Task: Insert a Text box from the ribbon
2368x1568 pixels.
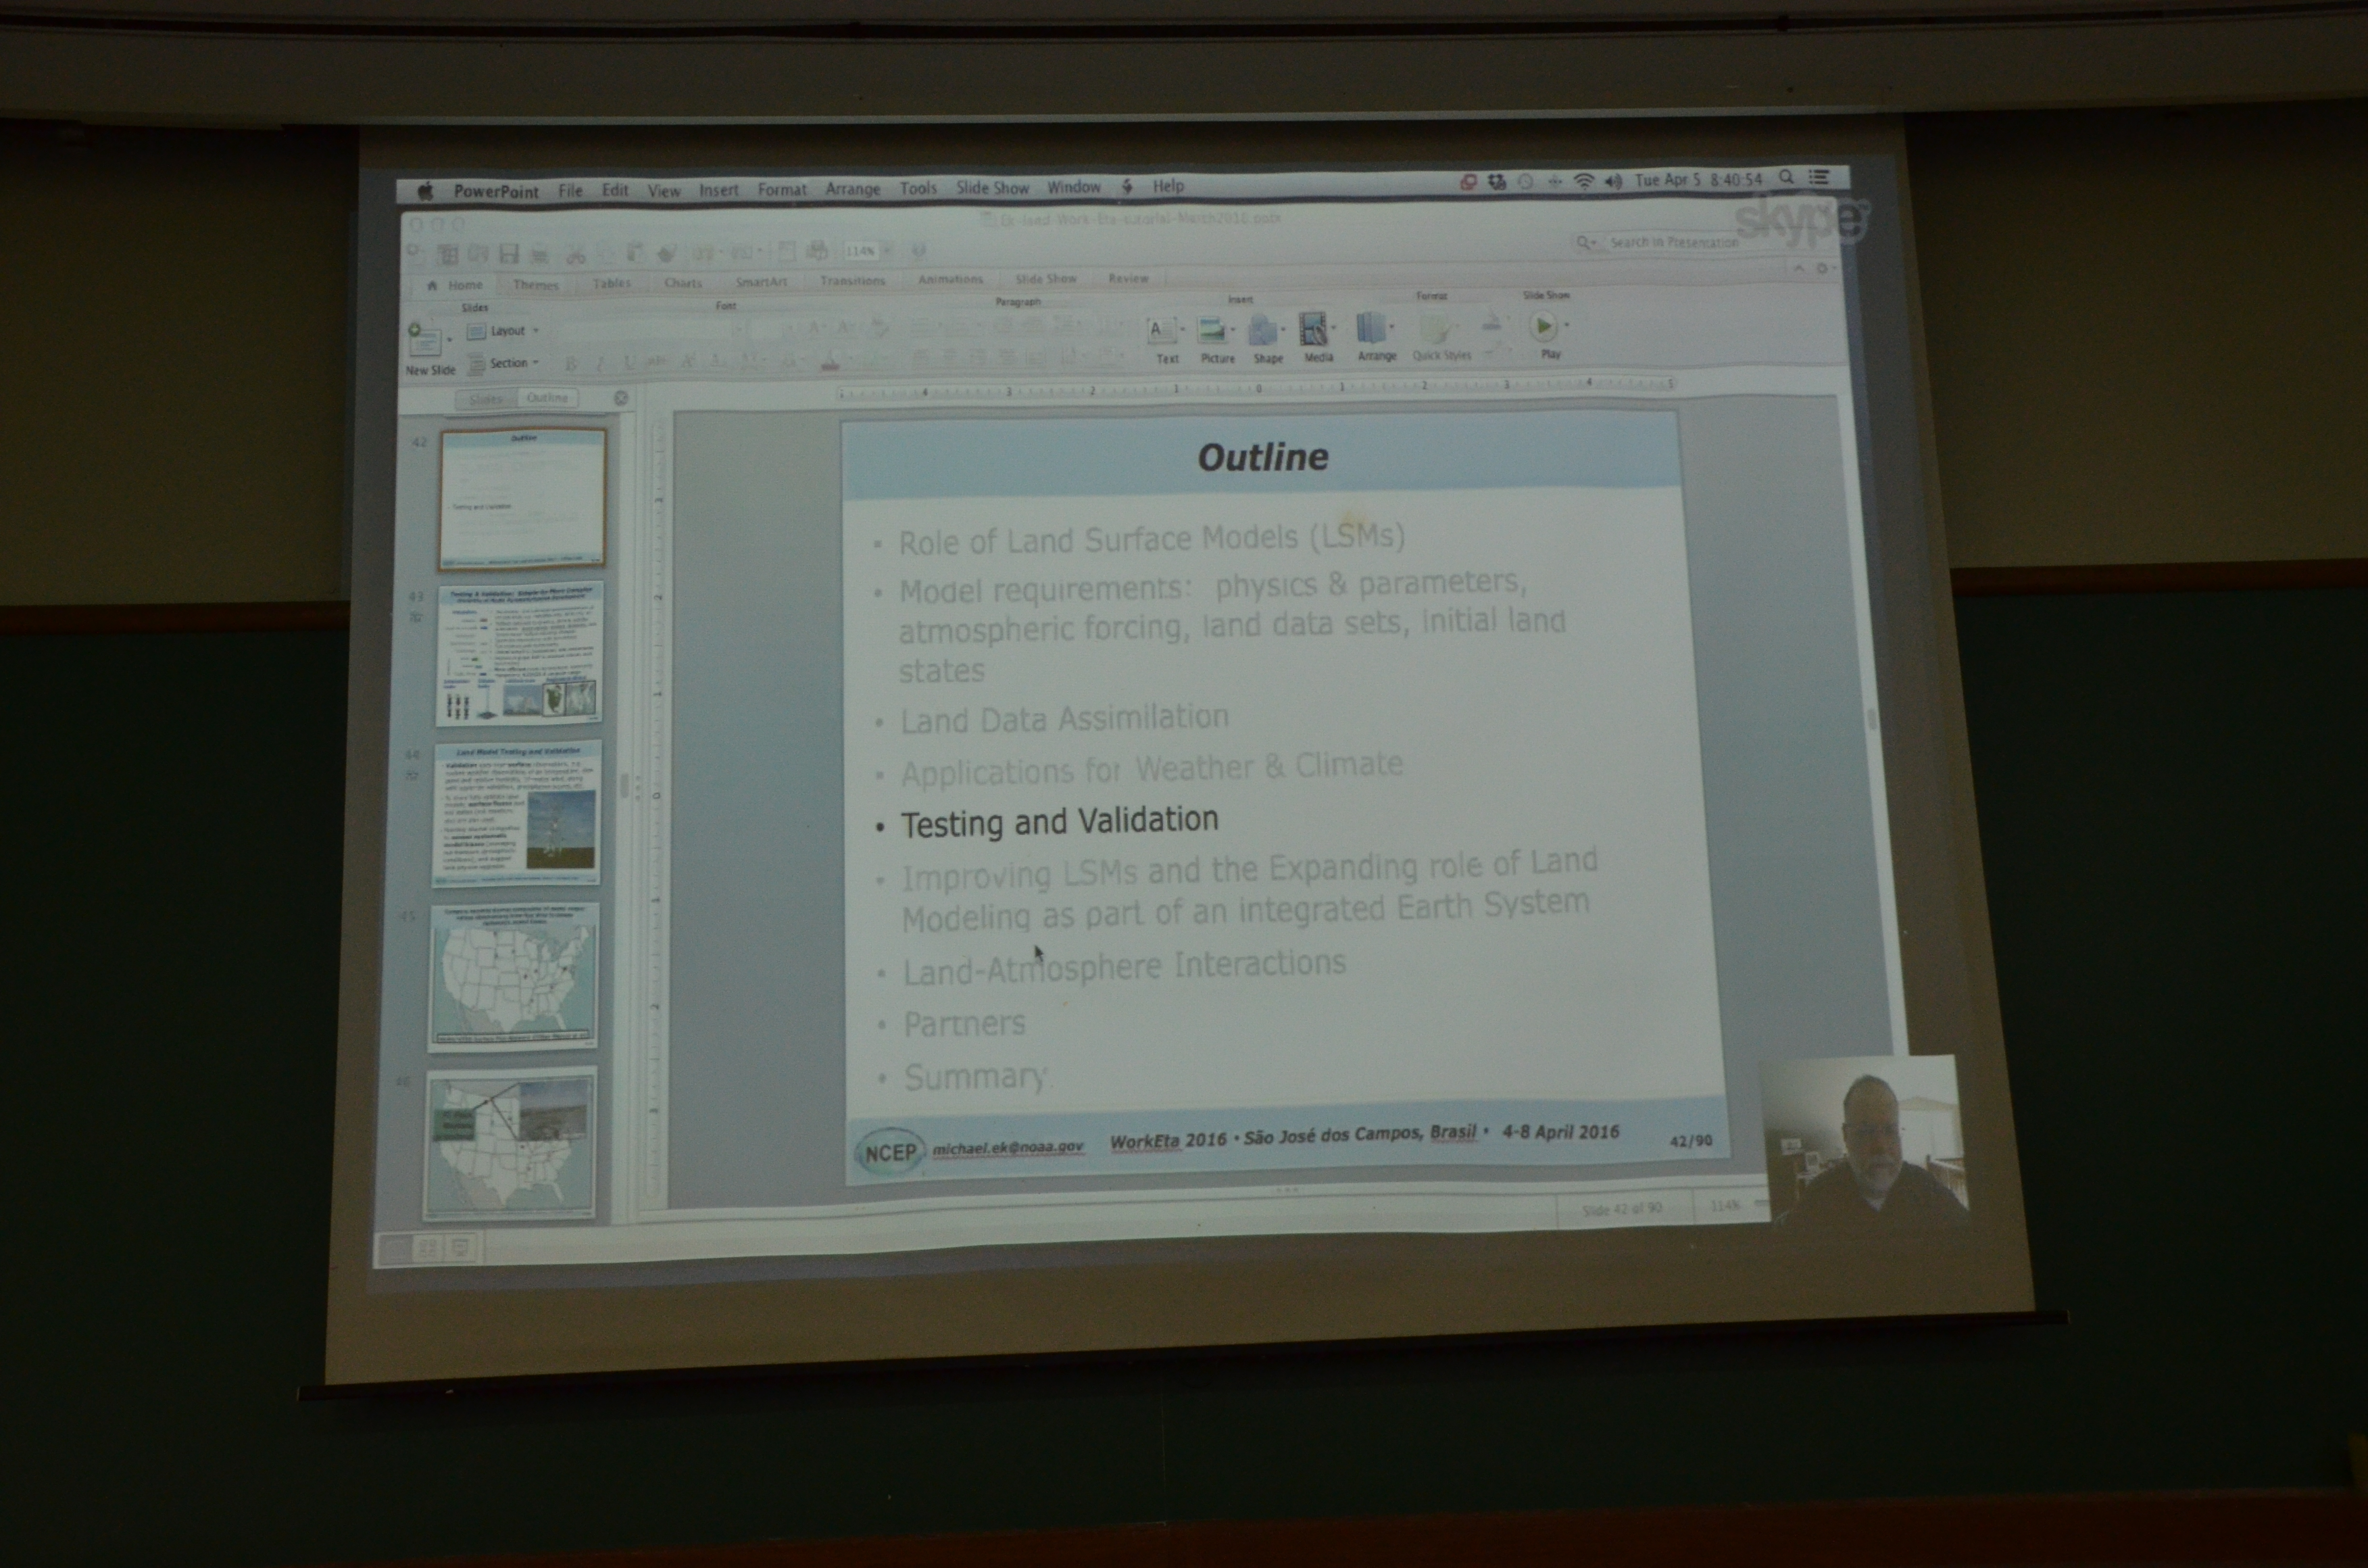Action: 1162,331
